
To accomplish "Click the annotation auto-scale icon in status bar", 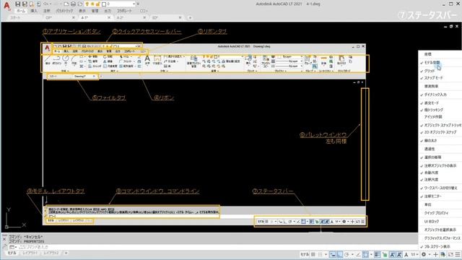I will pos(399,254).
